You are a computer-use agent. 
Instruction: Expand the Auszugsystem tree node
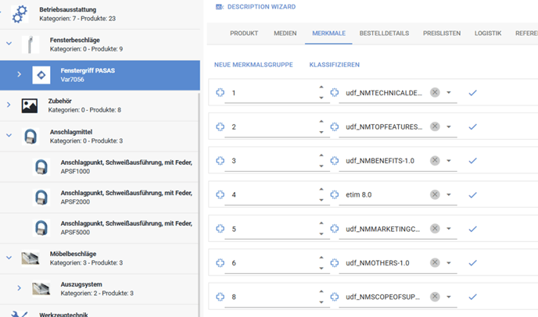(18, 288)
